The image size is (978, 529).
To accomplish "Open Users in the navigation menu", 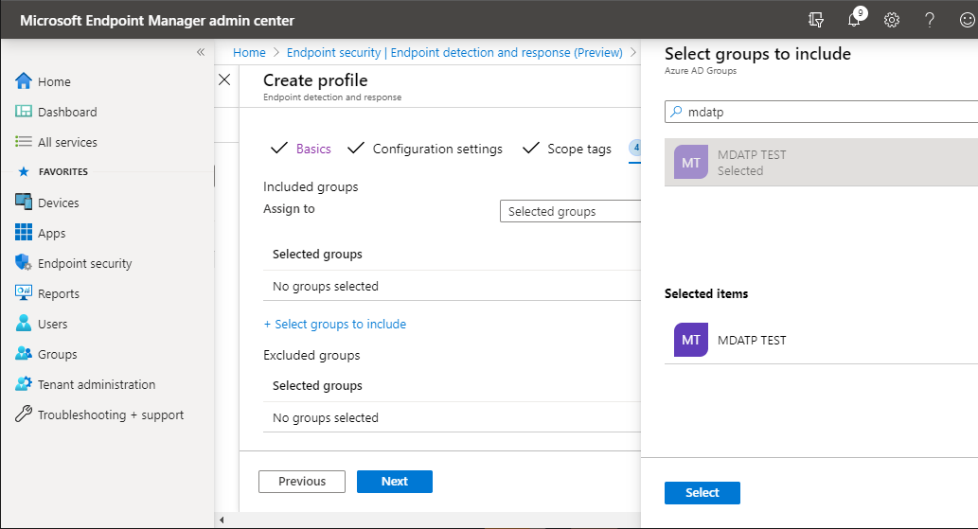I will [x=52, y=324].
